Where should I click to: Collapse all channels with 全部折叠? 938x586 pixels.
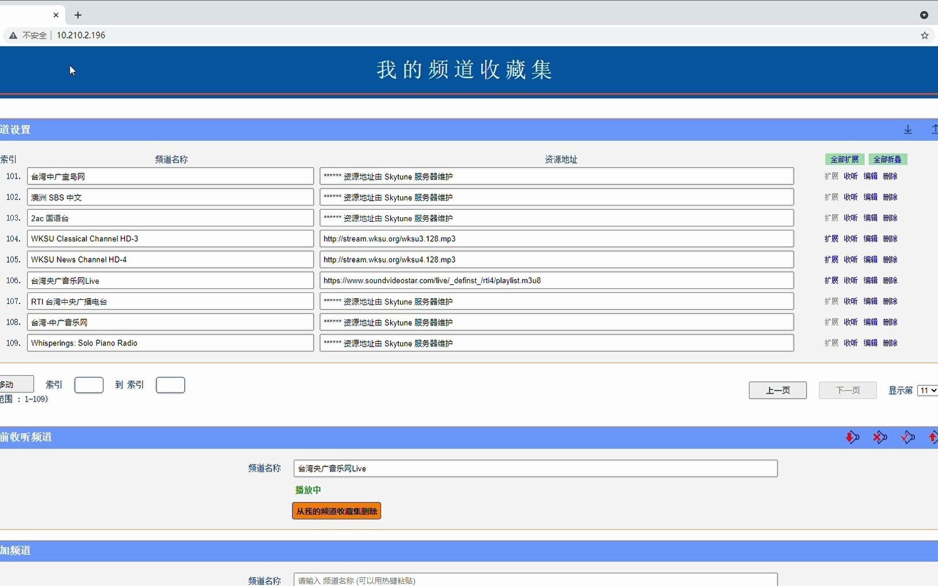(887, 159)
